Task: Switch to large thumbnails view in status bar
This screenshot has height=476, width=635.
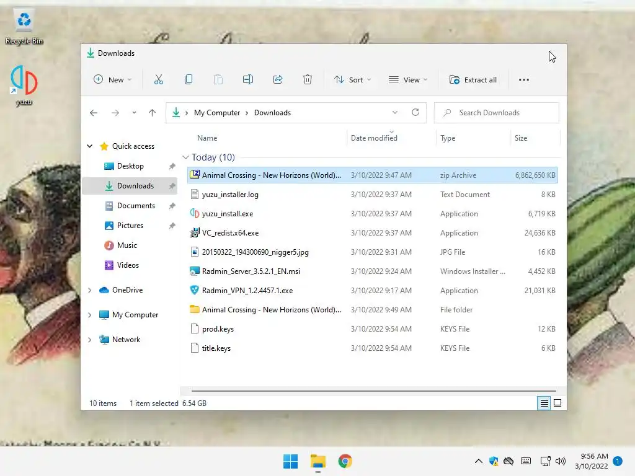Action: (x=557, y=403)
